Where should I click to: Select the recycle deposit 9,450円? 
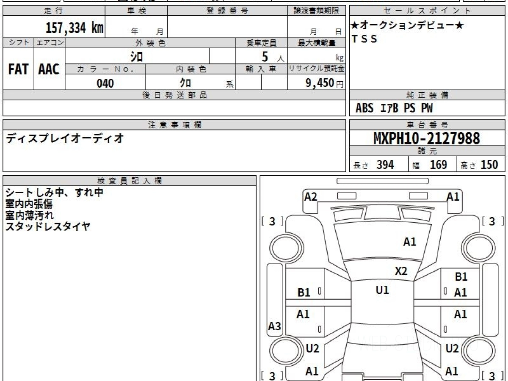point(324,83)
